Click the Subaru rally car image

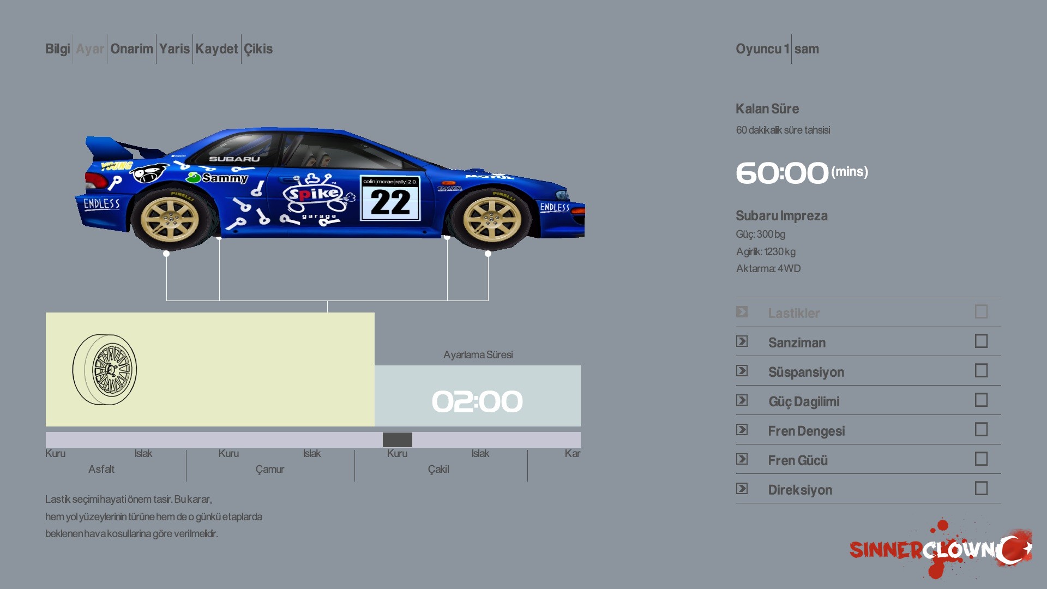tap(330, 188)
